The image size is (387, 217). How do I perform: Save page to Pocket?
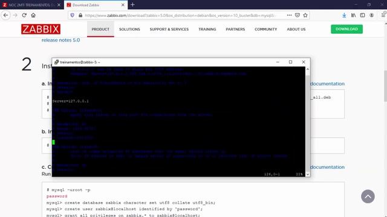298,15
